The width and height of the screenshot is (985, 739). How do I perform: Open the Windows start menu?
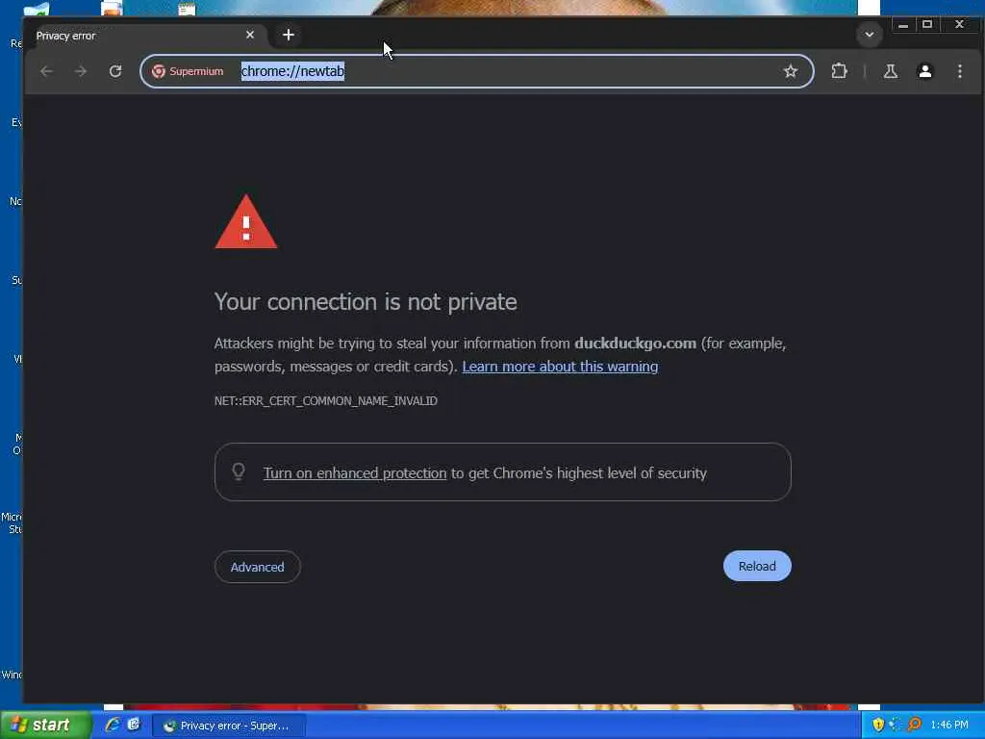click(x=44, y=726)
